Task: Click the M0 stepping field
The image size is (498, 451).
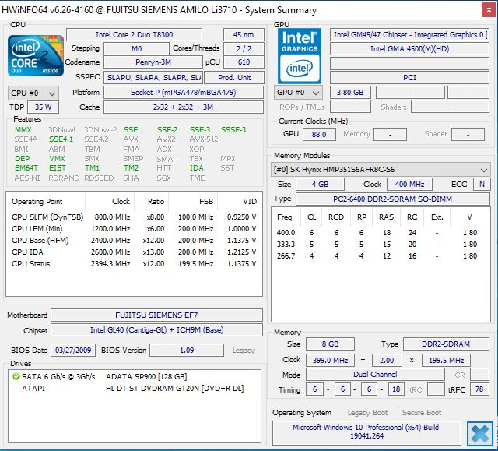Action: 136,48
